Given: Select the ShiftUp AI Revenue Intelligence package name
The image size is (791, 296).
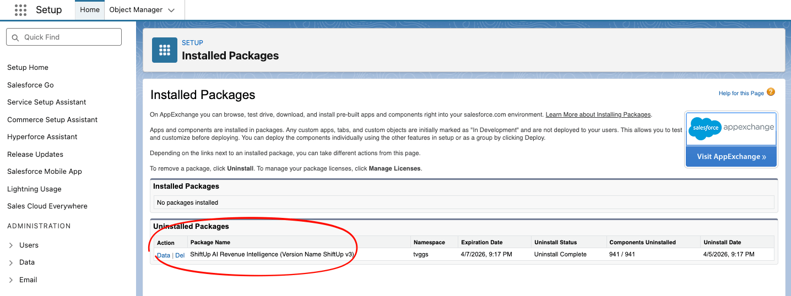Looking at the screenshot, I should [x=272, y=254].
